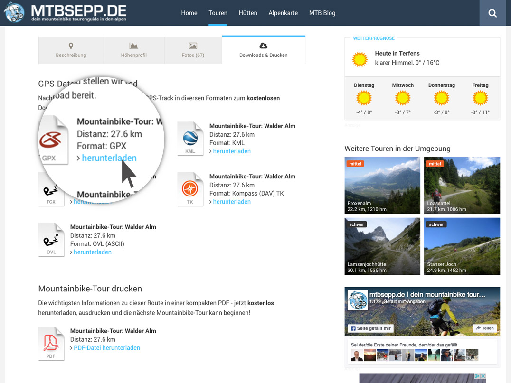This screenshot has width=511, height=383.
Task: Download the OVL (ASCII) track
Action: tap(92, 252)
